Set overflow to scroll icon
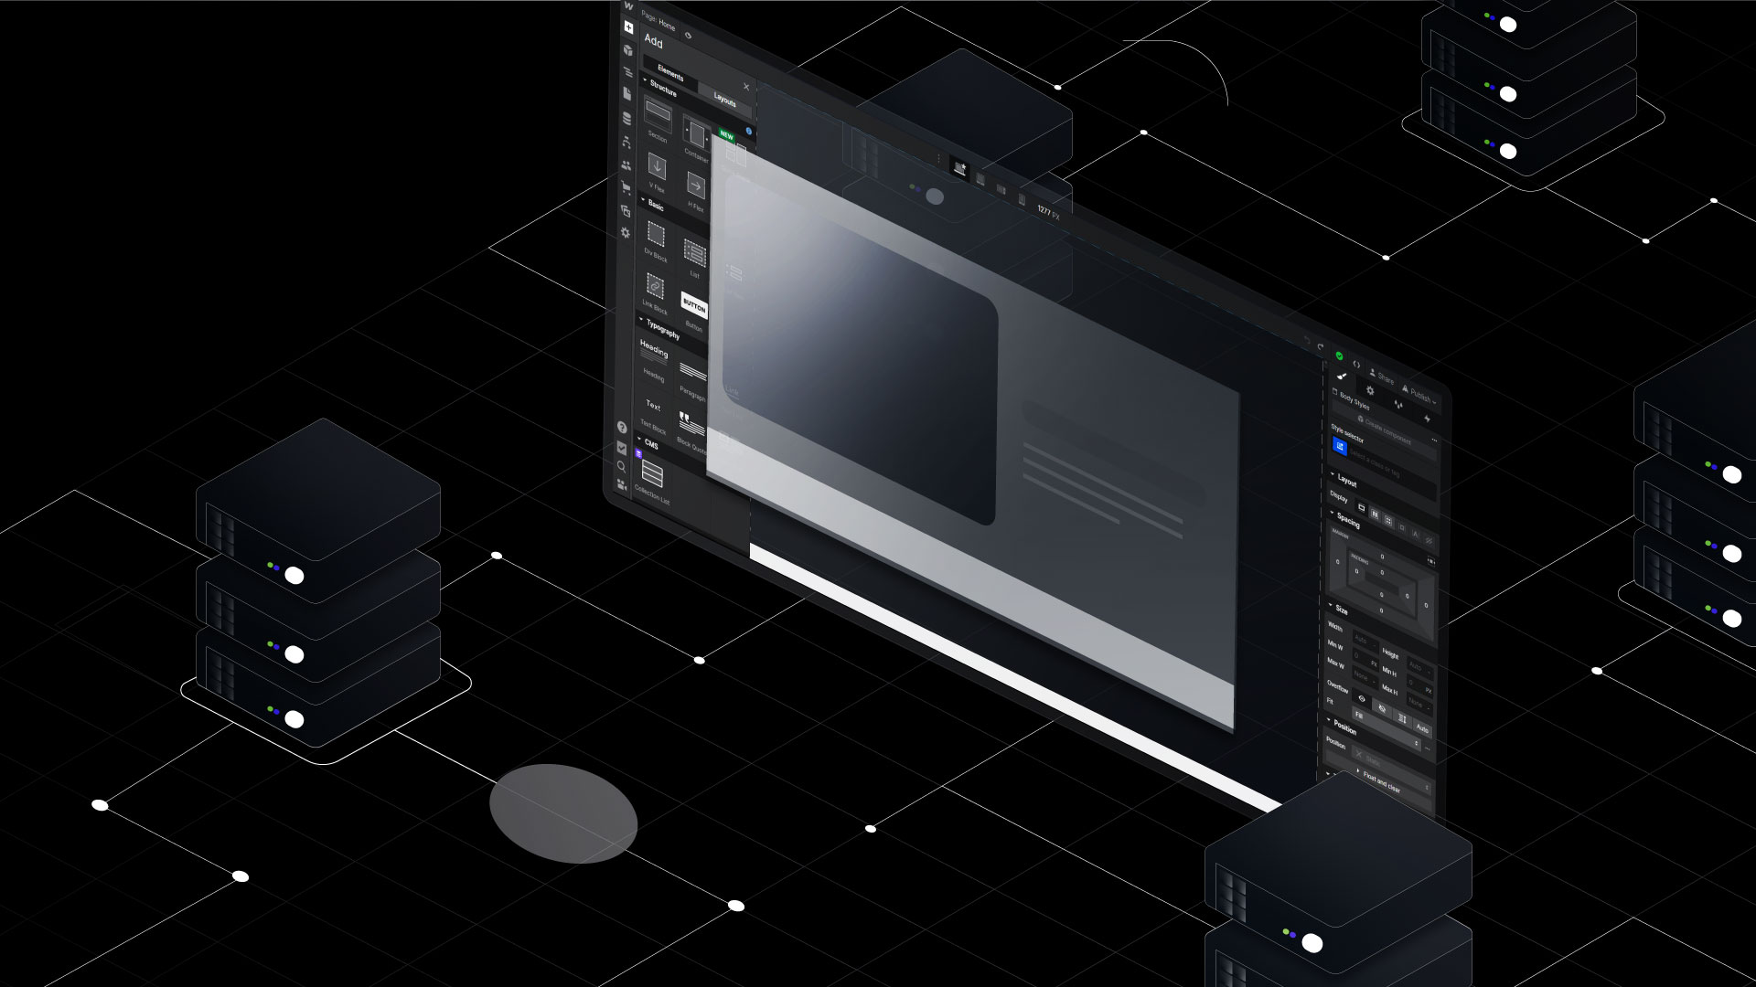 click(x=1402, y=719)
